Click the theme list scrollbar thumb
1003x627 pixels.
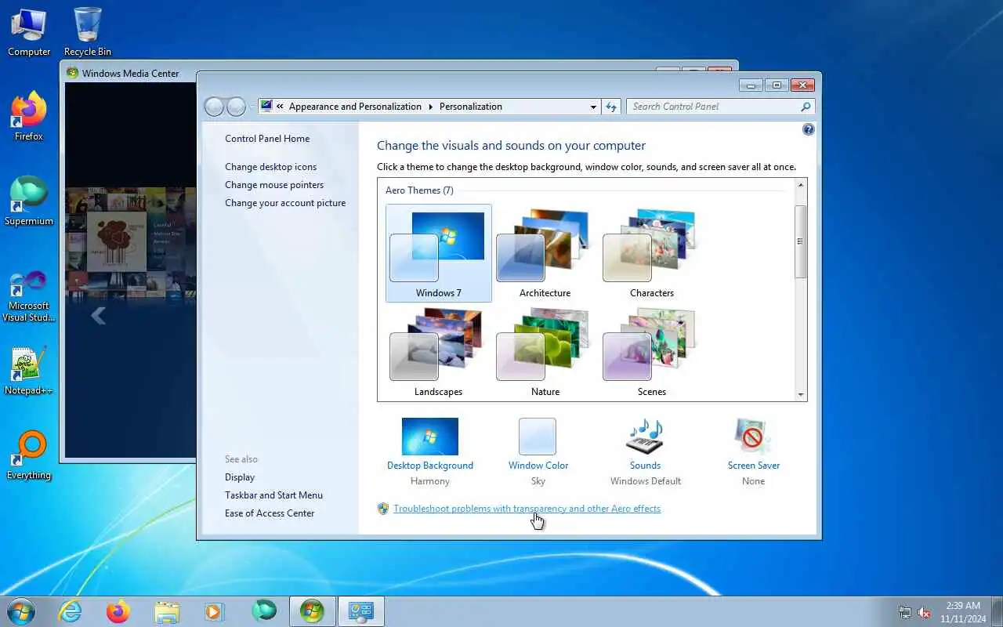[x=800, y=241]
